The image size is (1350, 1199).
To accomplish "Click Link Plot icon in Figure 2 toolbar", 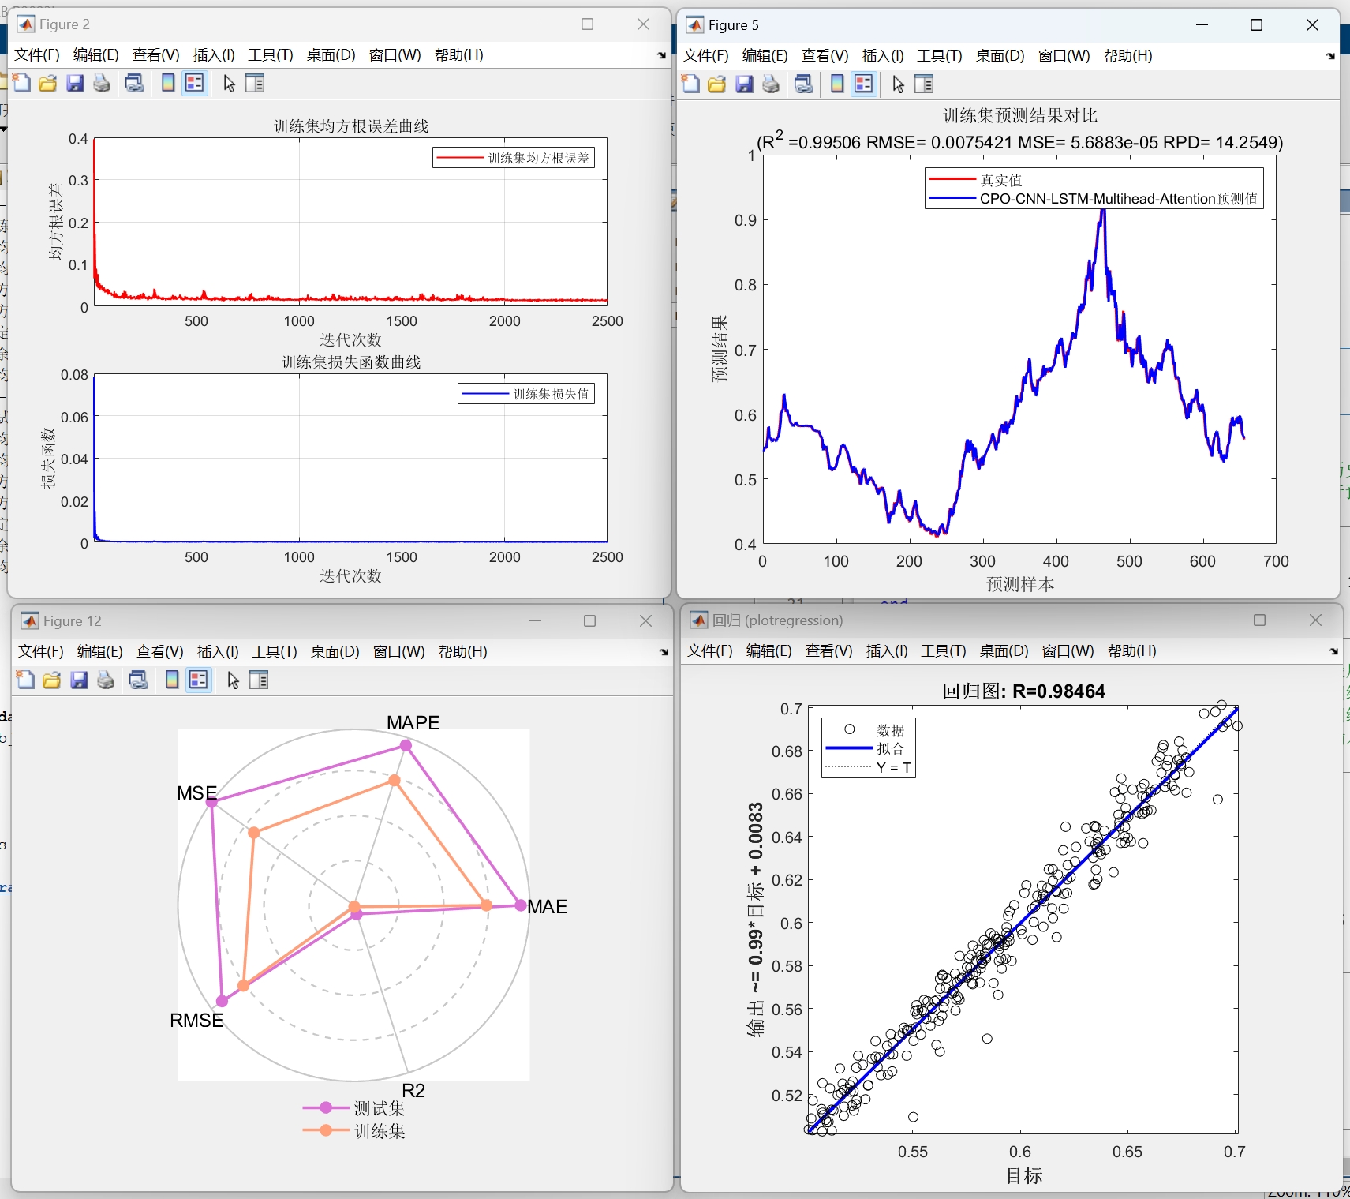I will pyautogui.click(x=135, y=83).
